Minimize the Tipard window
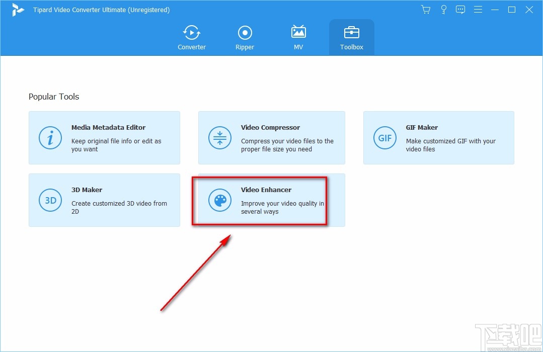The width and height of the screenshot is (543, 352). tap(495, 10)
